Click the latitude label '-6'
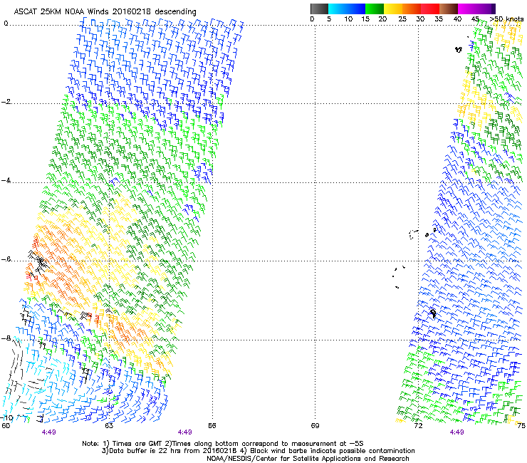This screenshot has width=527, height=463. 6,259
